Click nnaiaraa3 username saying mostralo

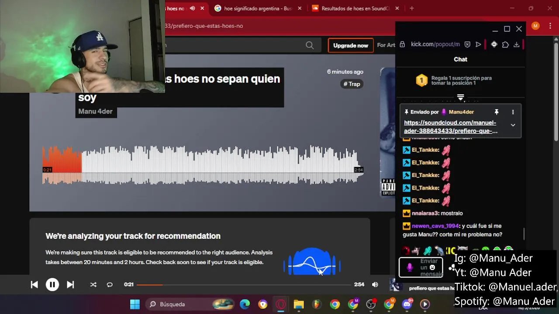click(425, 213)
